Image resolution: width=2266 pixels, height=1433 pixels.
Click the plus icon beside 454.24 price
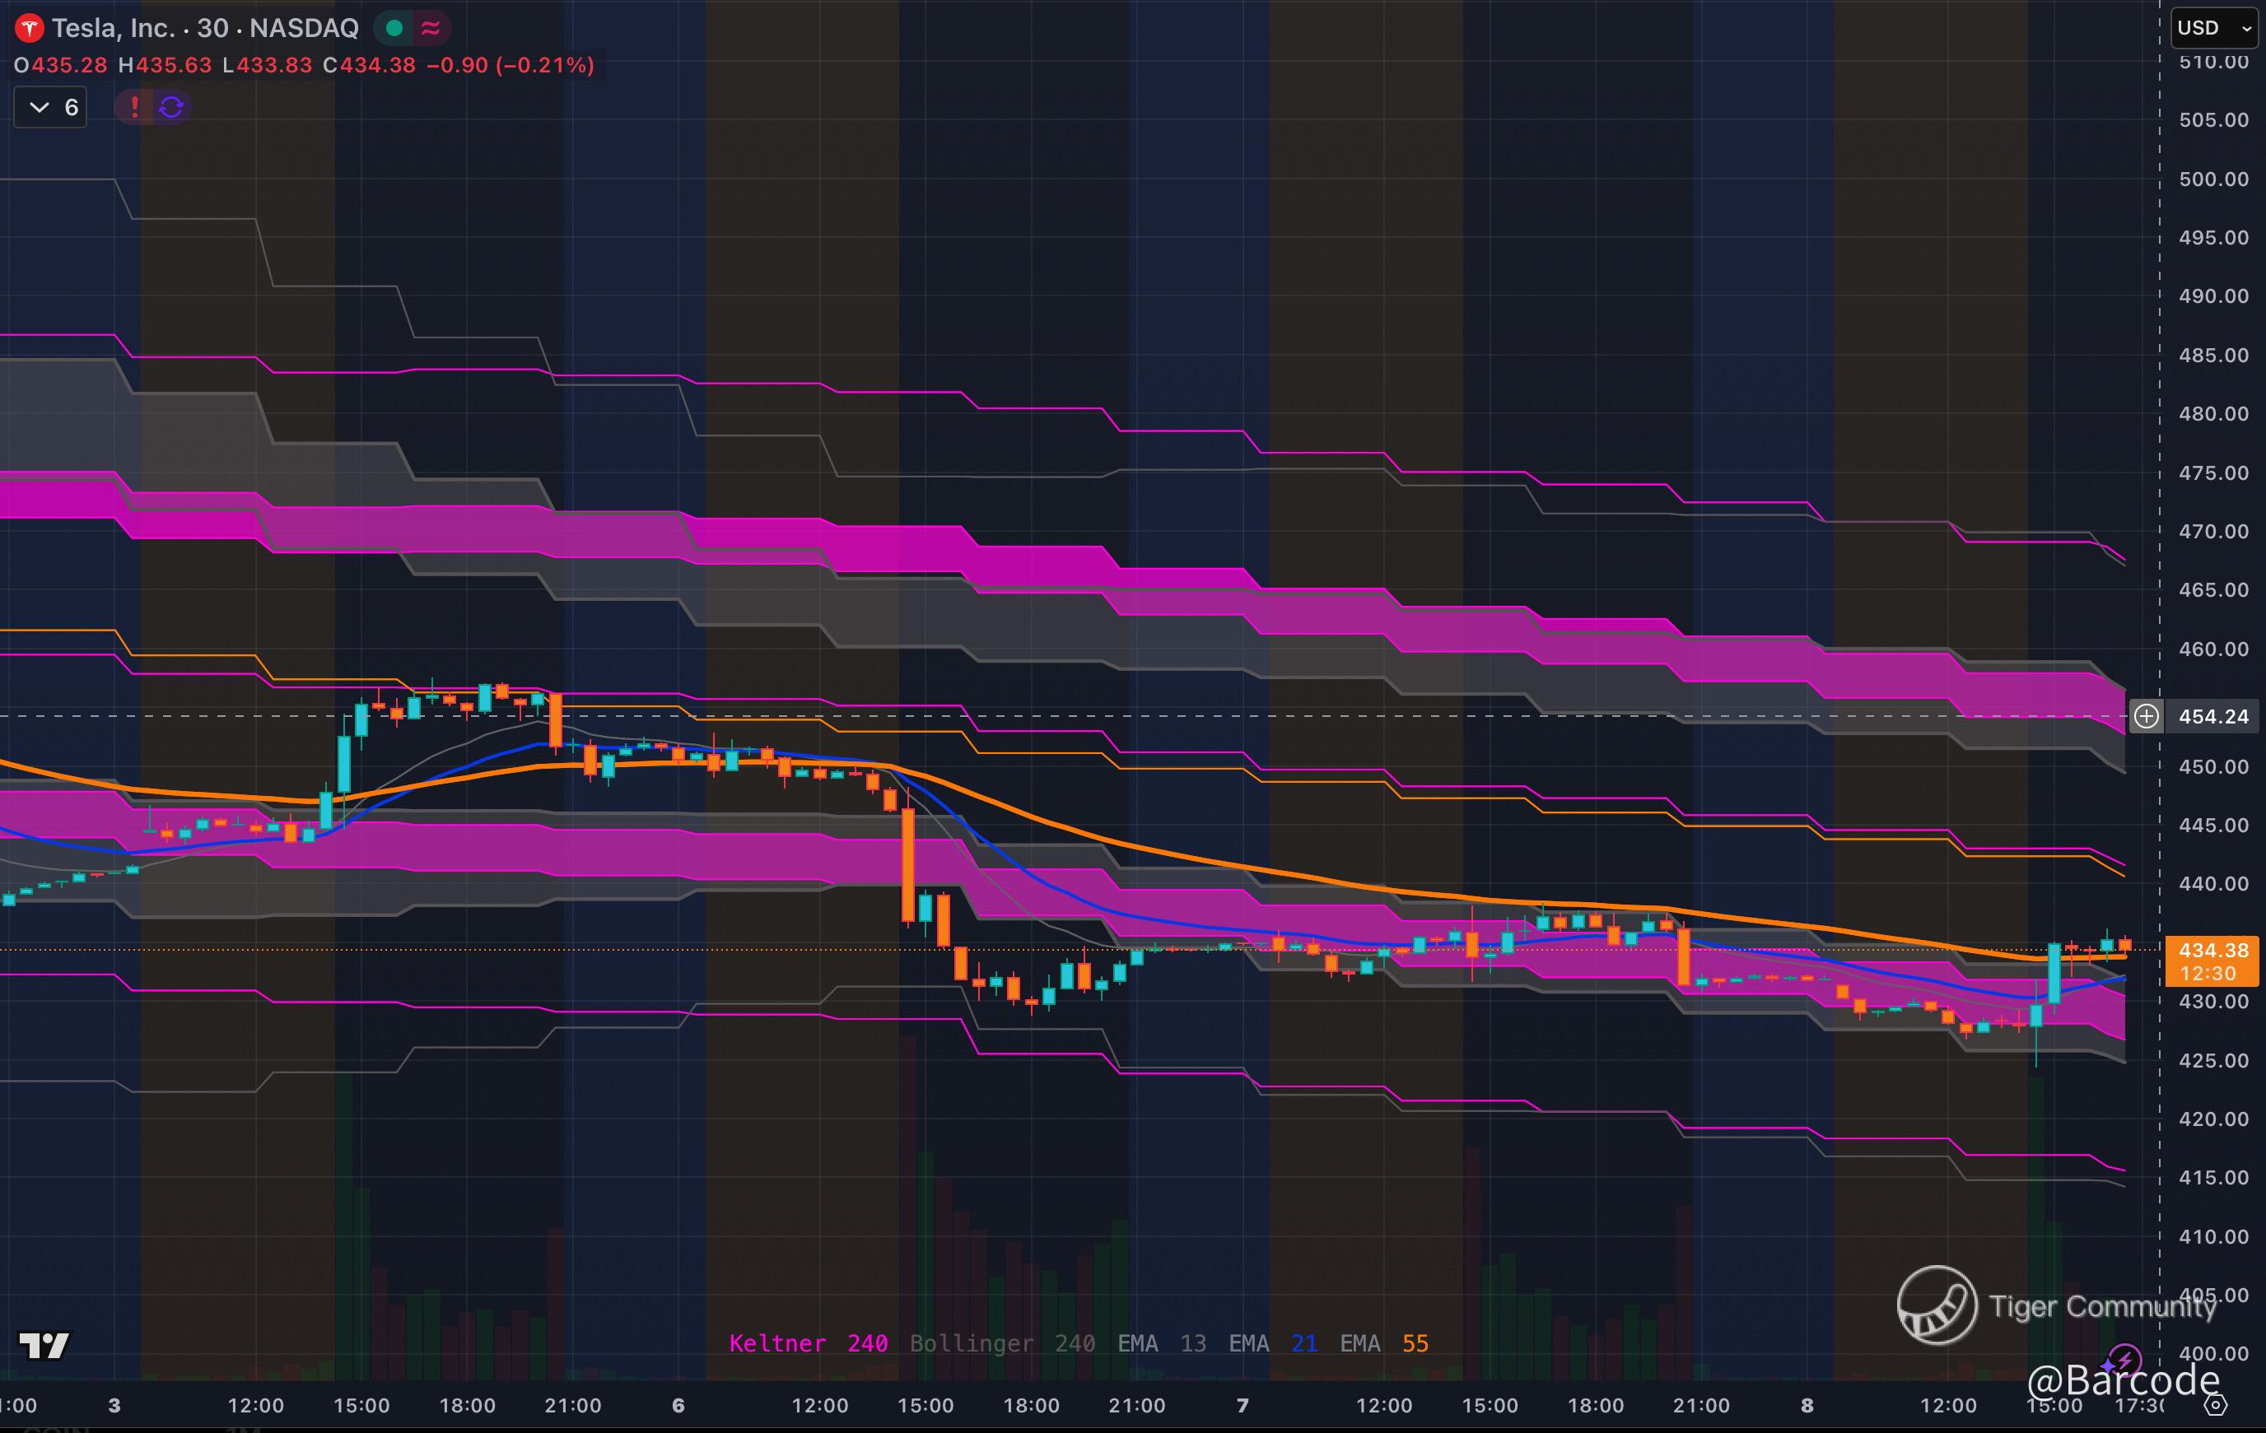[2147, 716]
